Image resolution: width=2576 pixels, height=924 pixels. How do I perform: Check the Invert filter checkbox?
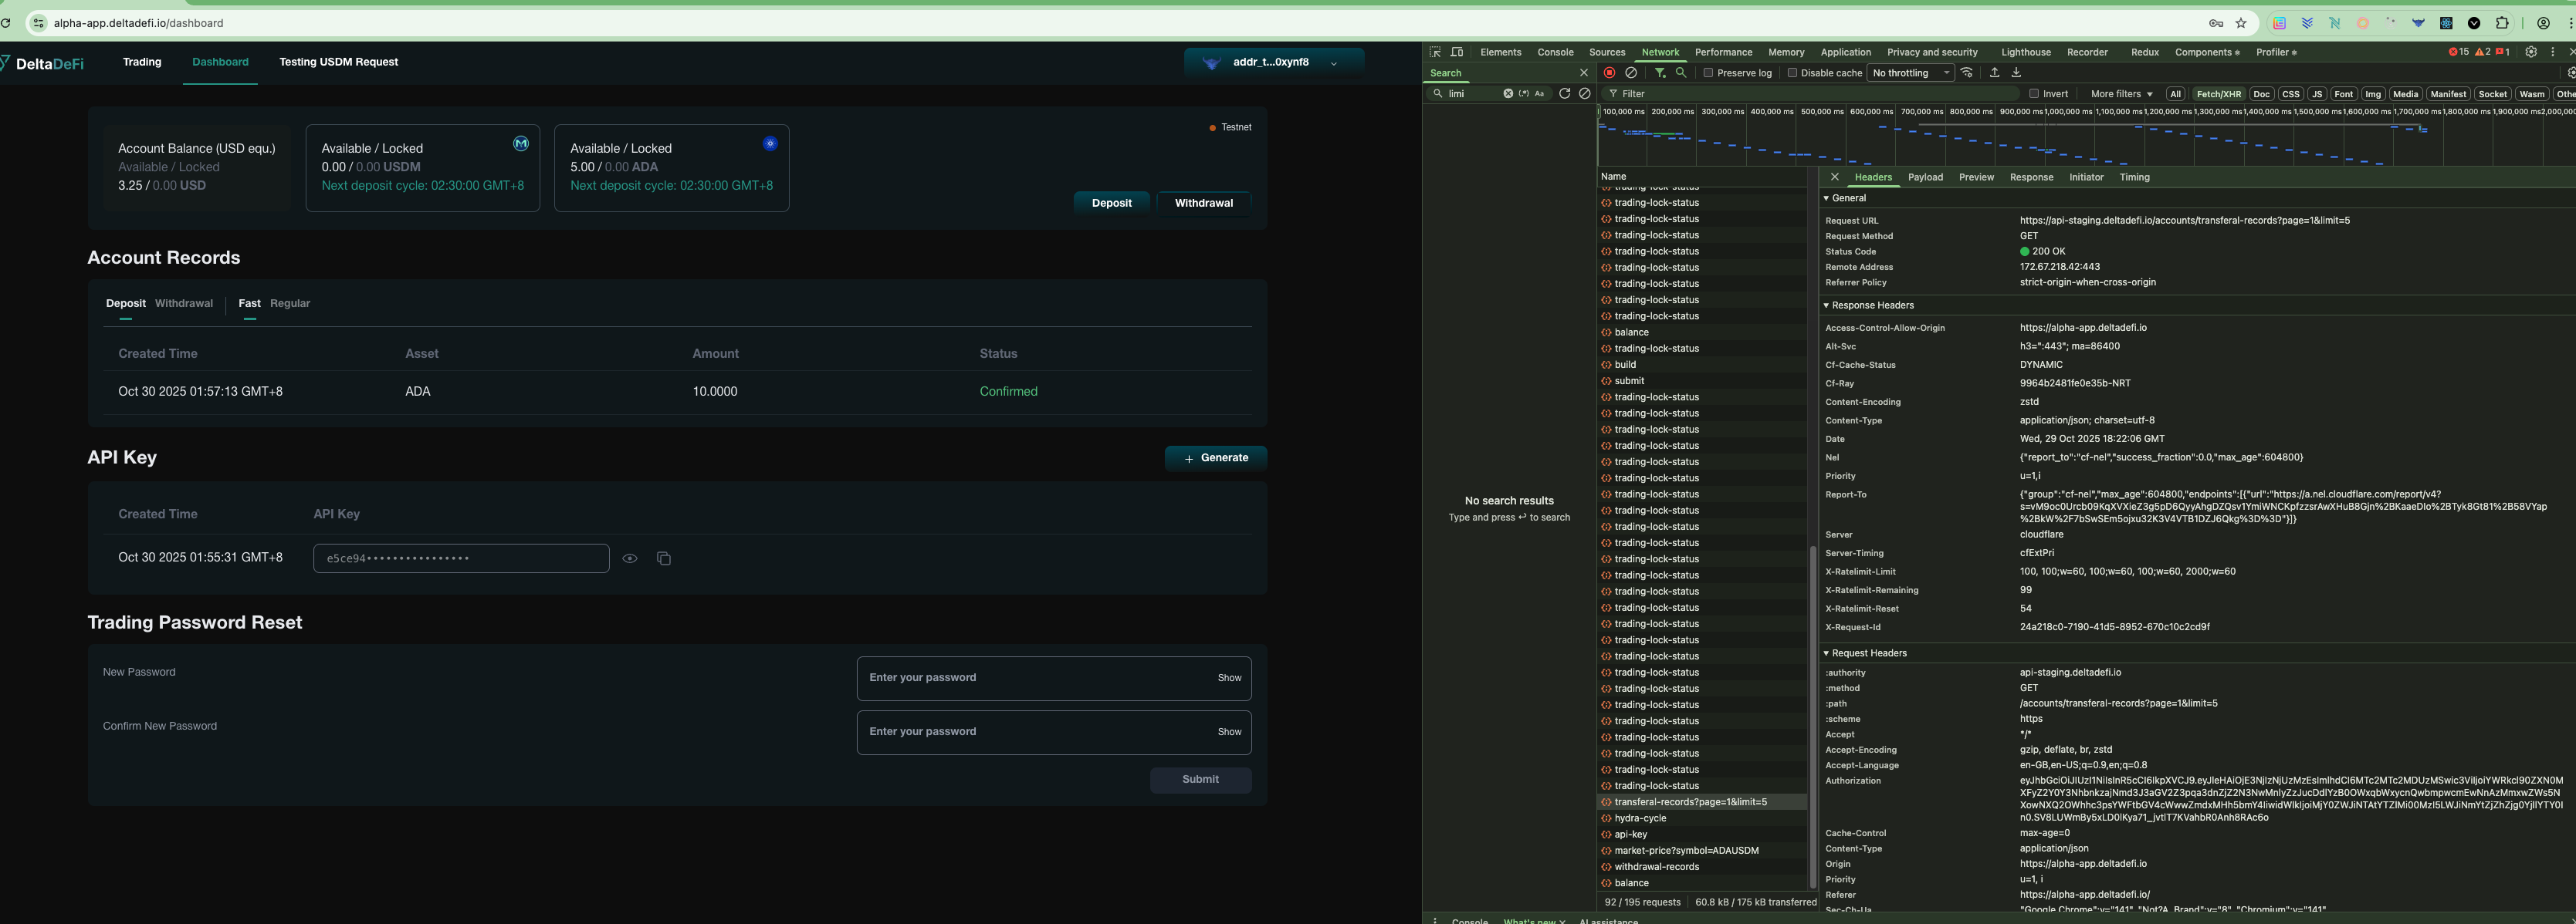coord(2034,94)
